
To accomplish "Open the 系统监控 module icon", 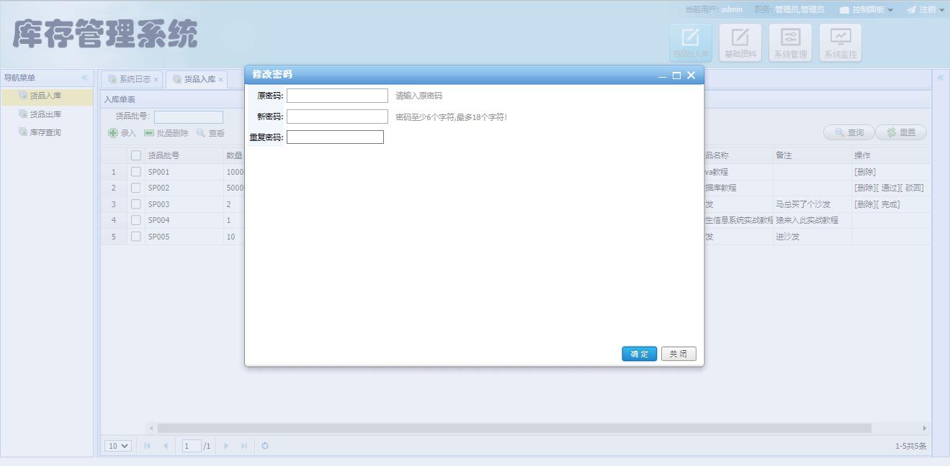I will 841,42.
